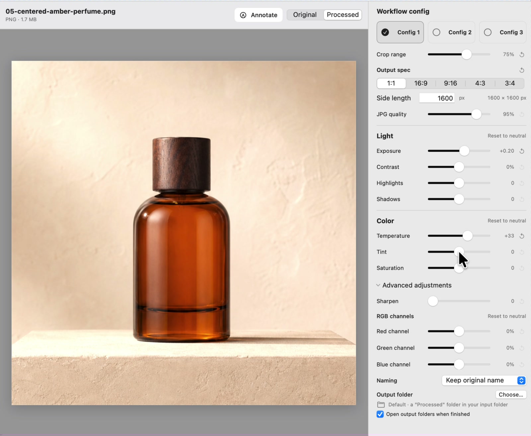The width and height of the screenshot is (531, 436).
Task: Select the Config 2 preset
Action: click(451, 32)
